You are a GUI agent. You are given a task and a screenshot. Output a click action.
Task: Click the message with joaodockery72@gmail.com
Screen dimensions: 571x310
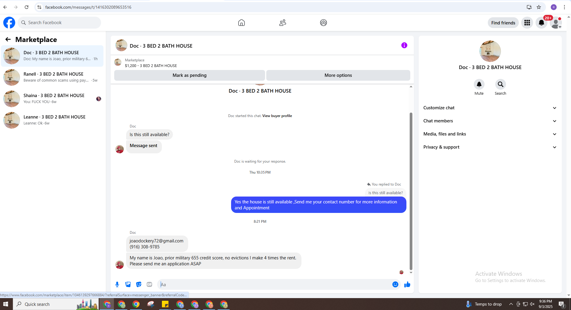(x=157, y=244)
